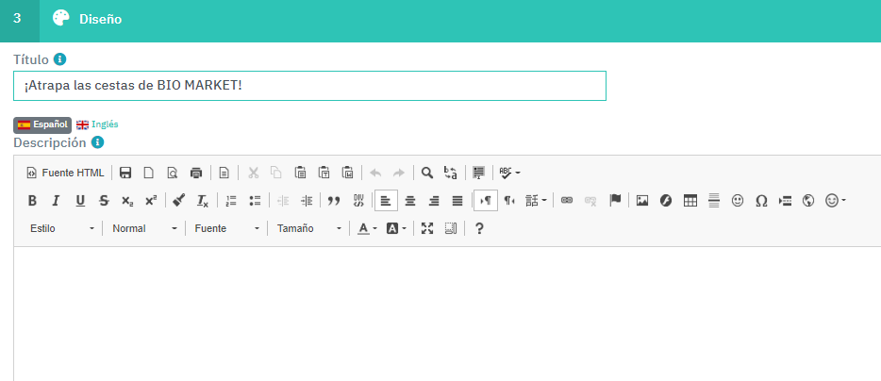
Task: Toggle Italic formatting
Action: click(x=56, y=201)
